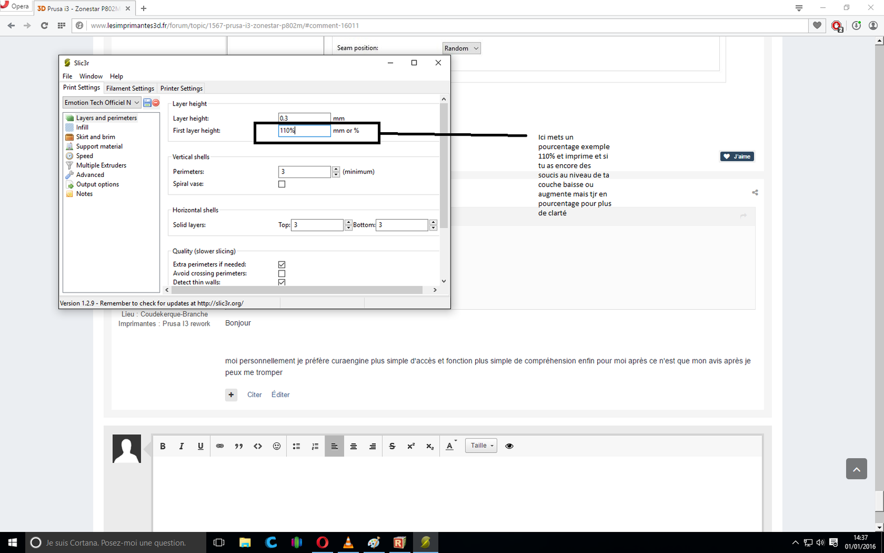Open the Emotion Tech Officiel preset dropdown
The width and height of the screenshot is (884, 553).
(102, 103)
